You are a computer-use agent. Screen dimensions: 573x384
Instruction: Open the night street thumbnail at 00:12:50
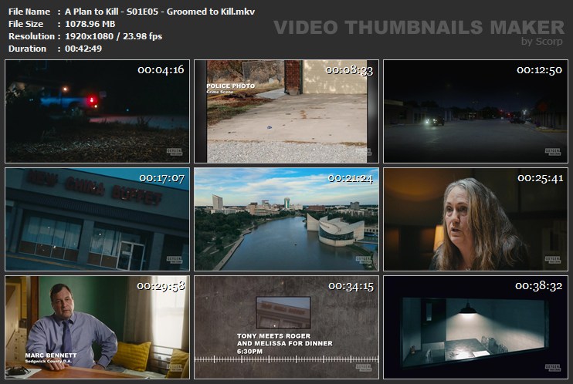(476, 111)
